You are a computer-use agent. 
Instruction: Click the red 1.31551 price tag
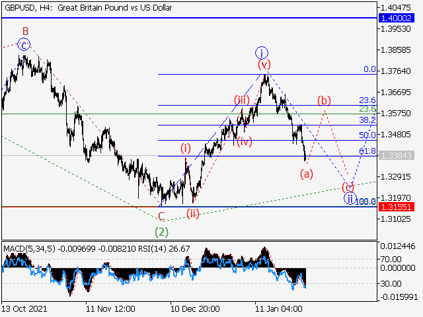[398, 207]
